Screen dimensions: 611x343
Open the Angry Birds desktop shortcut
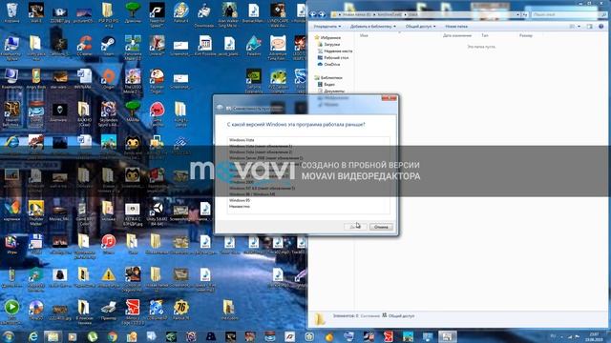pos(36,79)
